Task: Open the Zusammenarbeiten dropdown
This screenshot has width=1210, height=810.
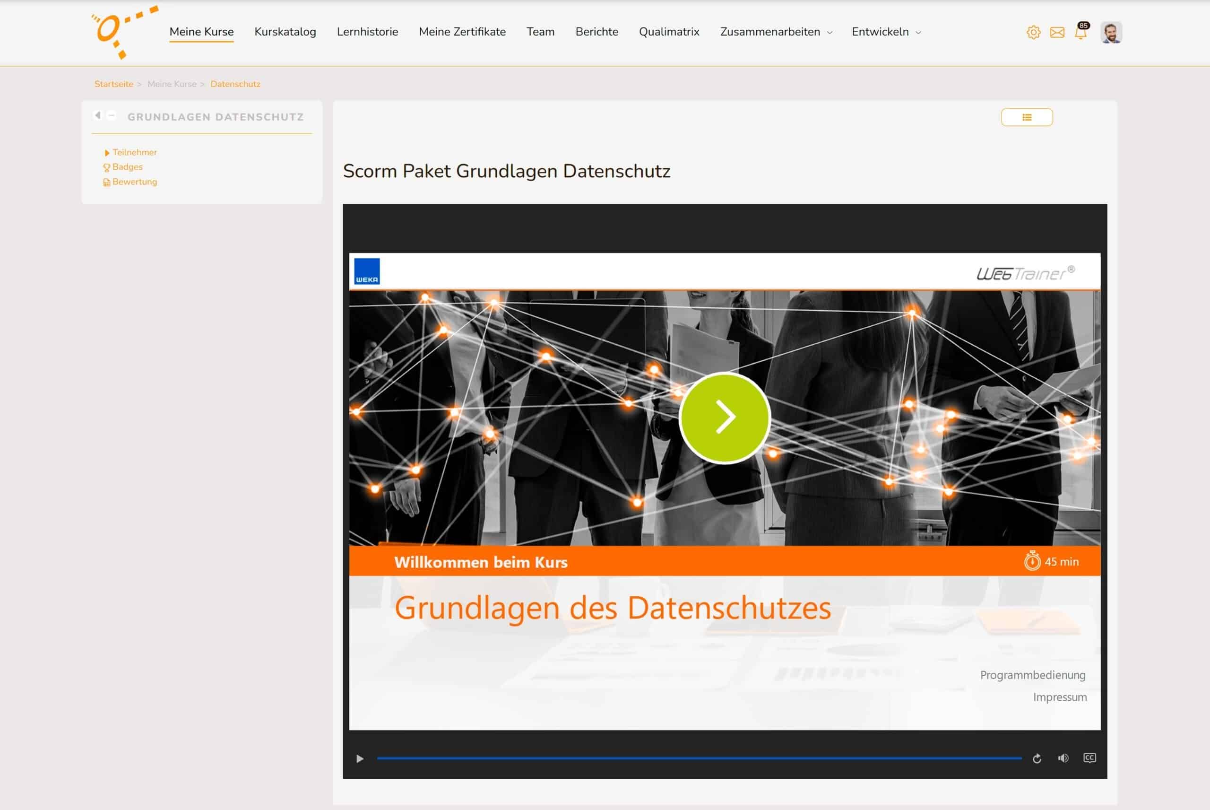Action: (x=770, y=32)
